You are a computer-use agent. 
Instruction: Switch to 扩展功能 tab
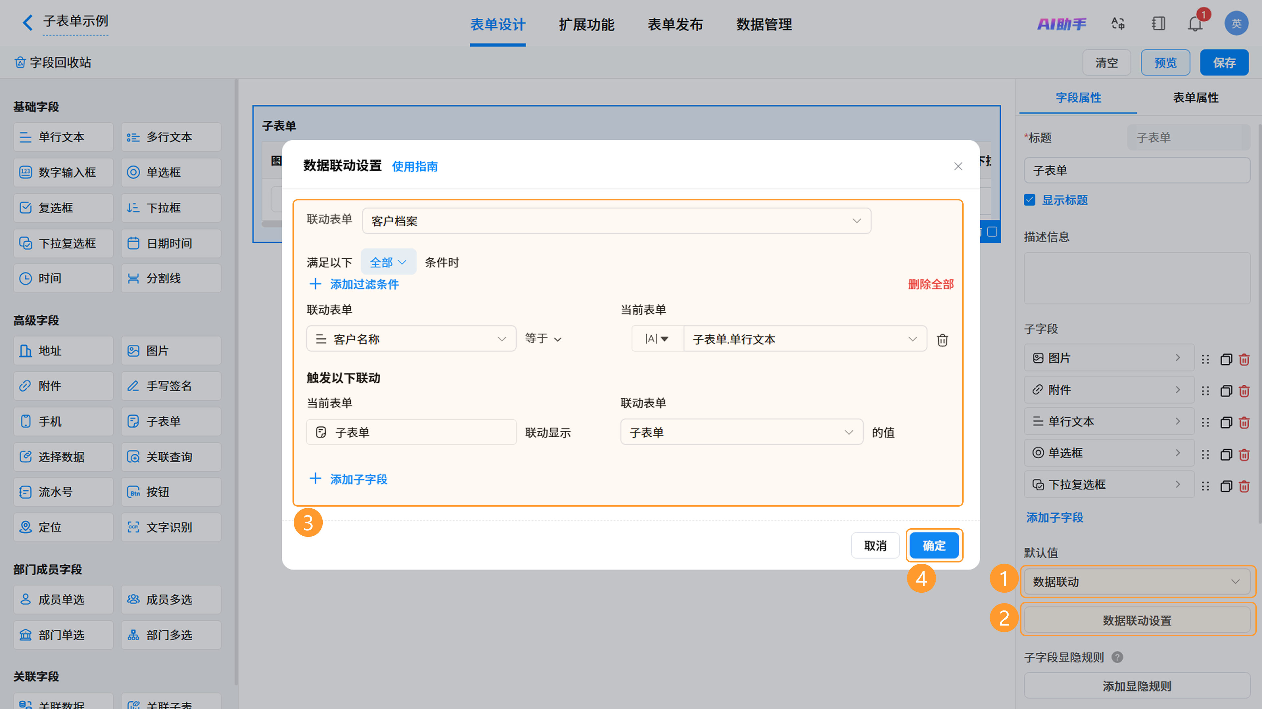tap(586, 25)
